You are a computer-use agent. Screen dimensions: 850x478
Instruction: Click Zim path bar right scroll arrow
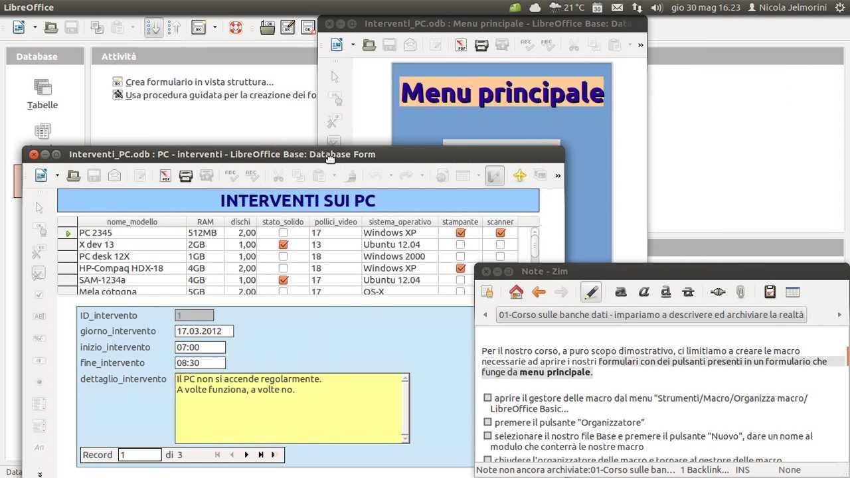click(840, 315)
